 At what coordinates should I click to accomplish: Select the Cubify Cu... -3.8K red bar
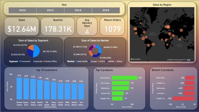point(190,83)
